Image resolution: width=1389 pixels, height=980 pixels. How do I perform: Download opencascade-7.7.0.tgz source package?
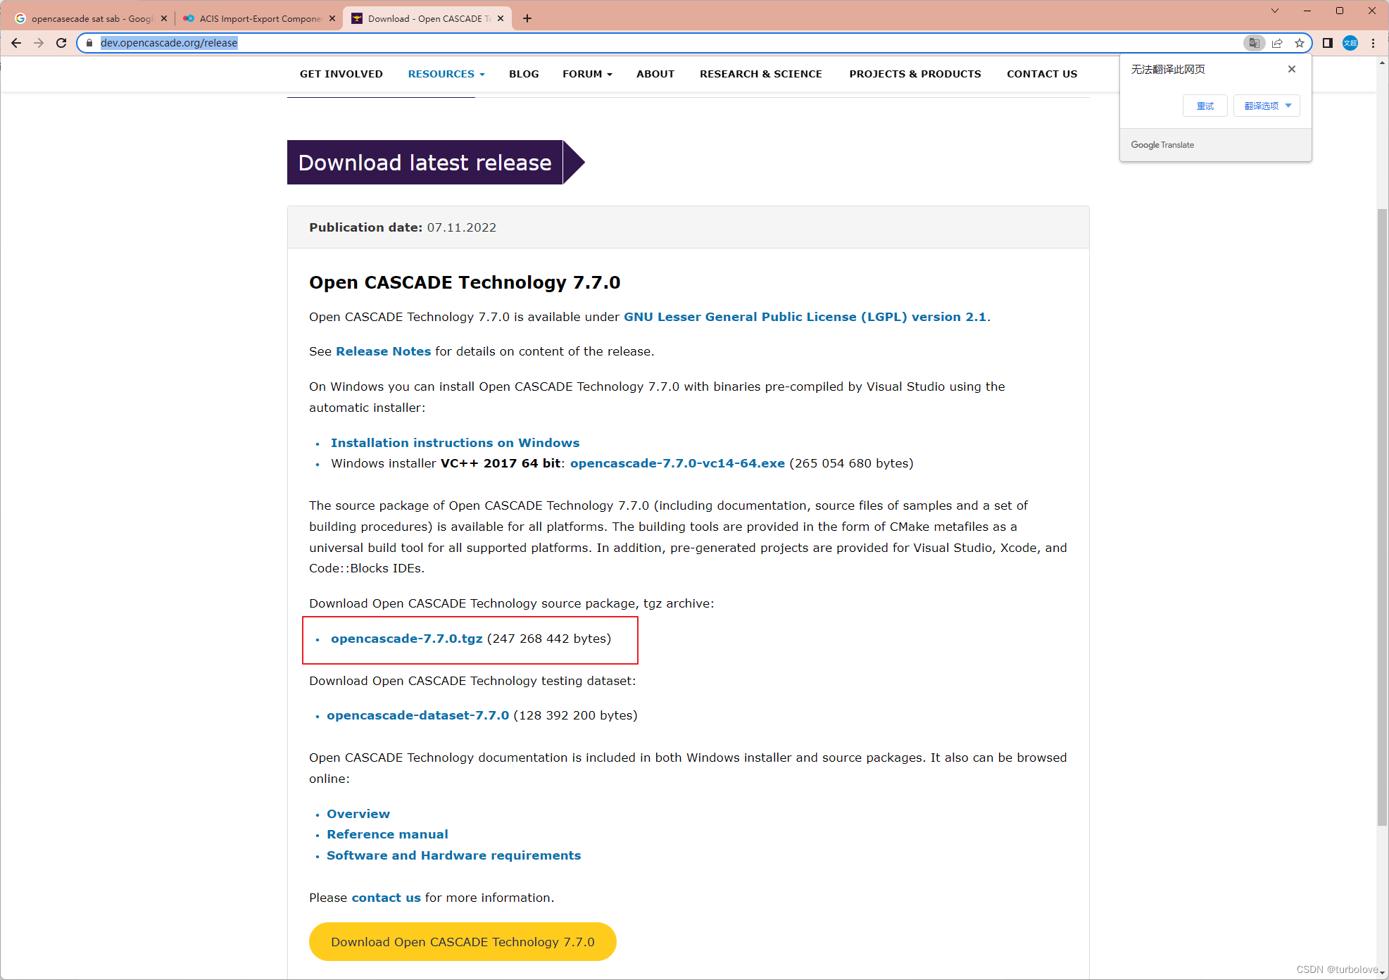[407, 639]
